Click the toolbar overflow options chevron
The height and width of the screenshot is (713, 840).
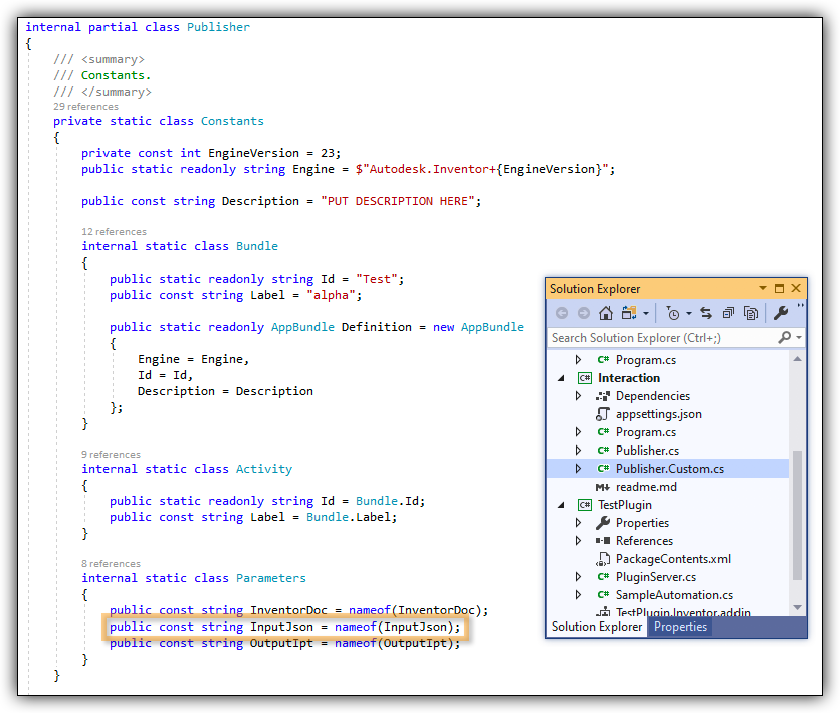[x=800, y=306]
